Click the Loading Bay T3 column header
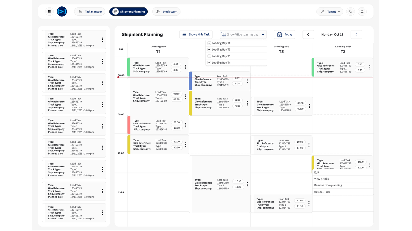The width and height of the screenshot is (412, 231). (281, 49)
